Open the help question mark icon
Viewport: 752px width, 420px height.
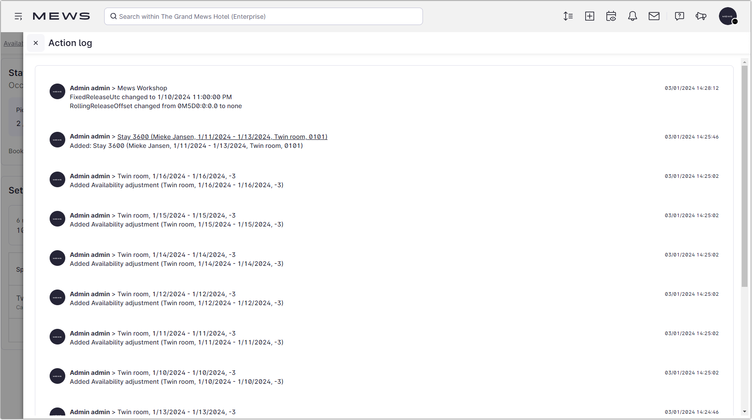coord(679,16)
